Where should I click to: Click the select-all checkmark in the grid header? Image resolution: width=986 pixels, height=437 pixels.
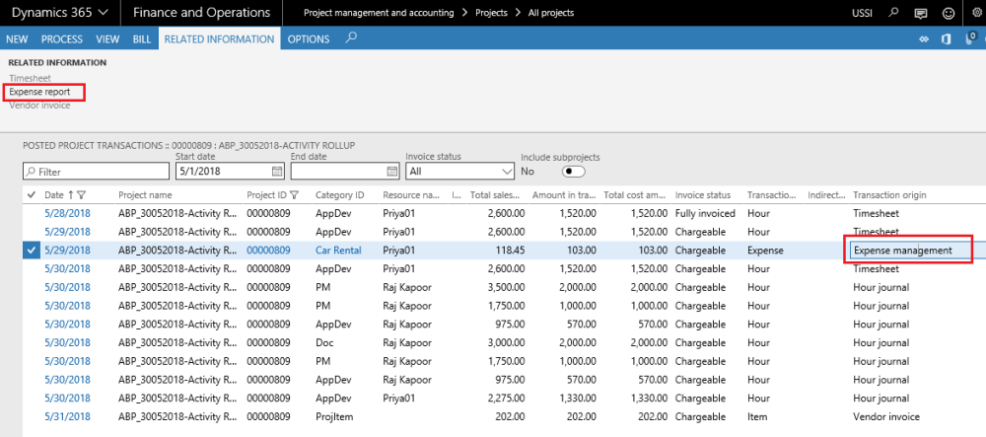[x=32, y=195]
